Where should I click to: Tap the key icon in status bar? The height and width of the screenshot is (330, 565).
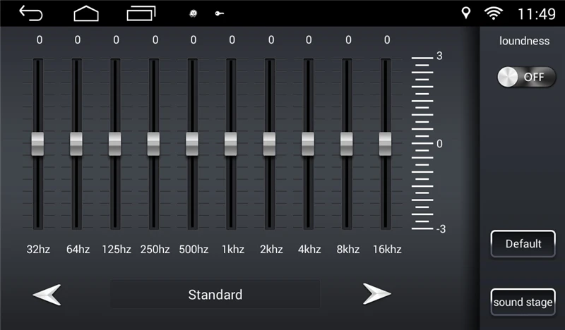tap(219, 13)
